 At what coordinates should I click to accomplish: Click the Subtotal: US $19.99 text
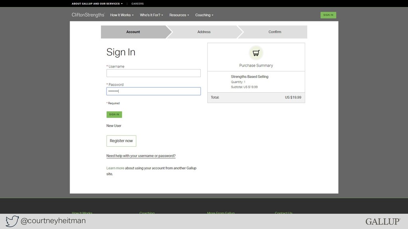tap(244, 87)
